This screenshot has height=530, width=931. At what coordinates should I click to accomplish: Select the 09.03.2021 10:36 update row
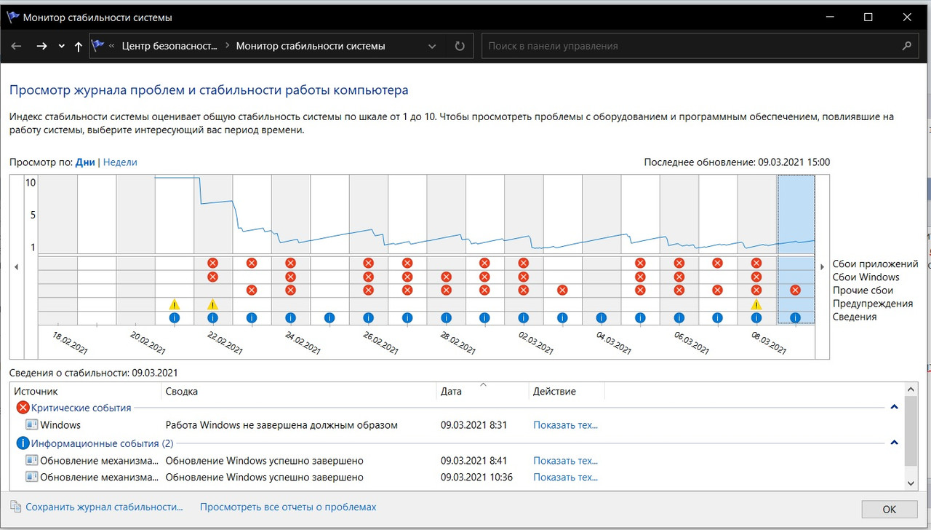457,478
